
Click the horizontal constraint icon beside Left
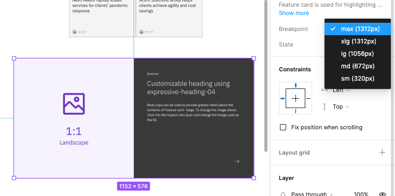[325, 90]
